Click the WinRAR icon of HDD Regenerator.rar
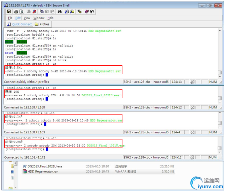This screenshot has width=225, height=192. tap(25, 171)
